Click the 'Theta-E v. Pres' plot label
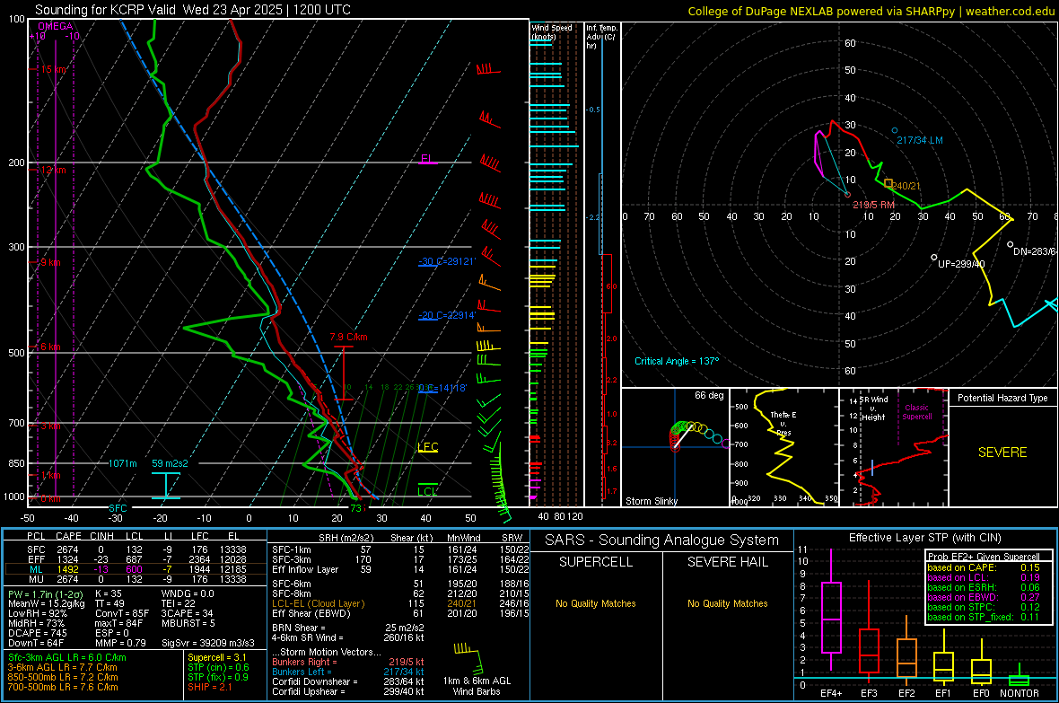Screen dimensions: 1059x703 coord(783,423)
